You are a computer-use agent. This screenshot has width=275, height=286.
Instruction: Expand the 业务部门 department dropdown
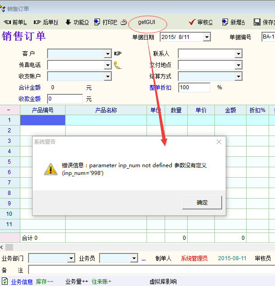coord(71,258)
